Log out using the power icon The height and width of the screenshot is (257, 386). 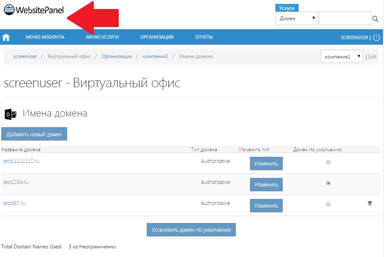(x=377, y=37)
